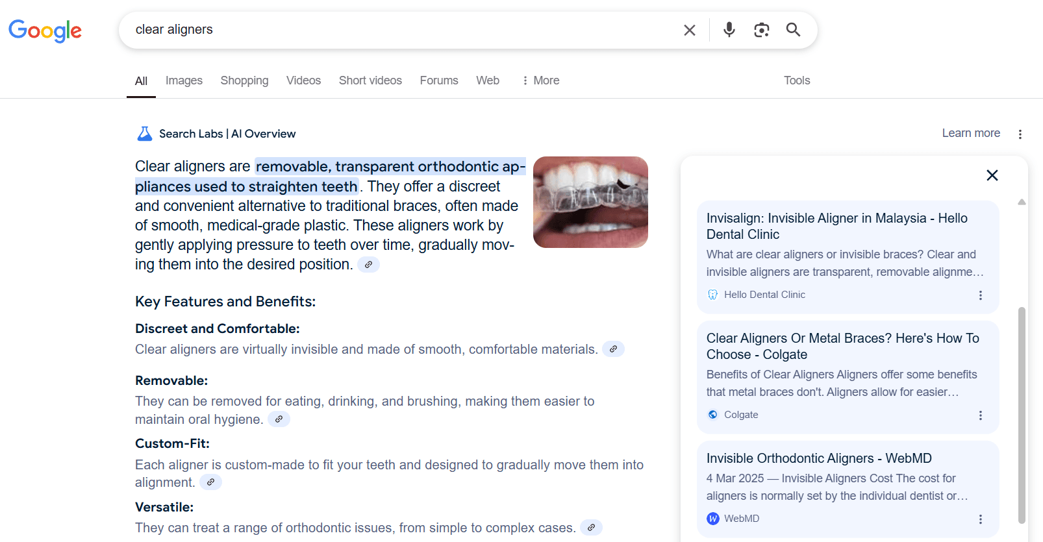
Task: Open three-dot menu on WebMD card
Action: tap(981, 519)
